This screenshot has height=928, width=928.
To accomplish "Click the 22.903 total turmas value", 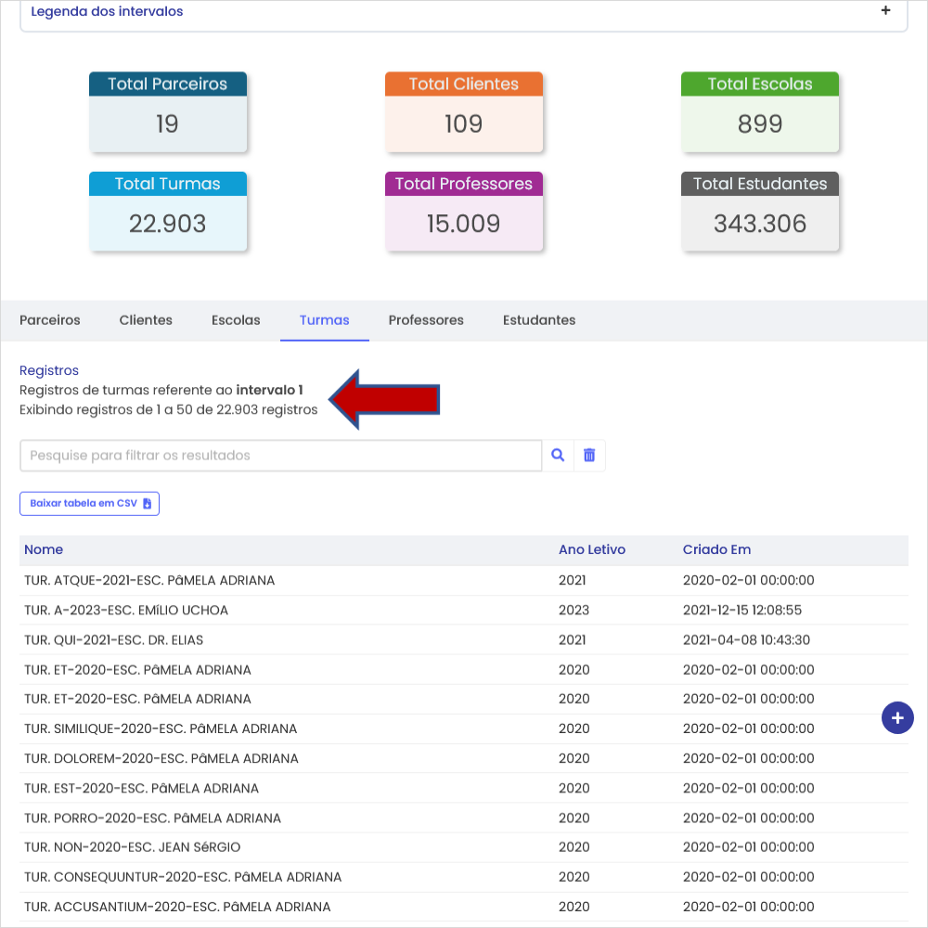I will pyautogui.click(x=168, y=224).
